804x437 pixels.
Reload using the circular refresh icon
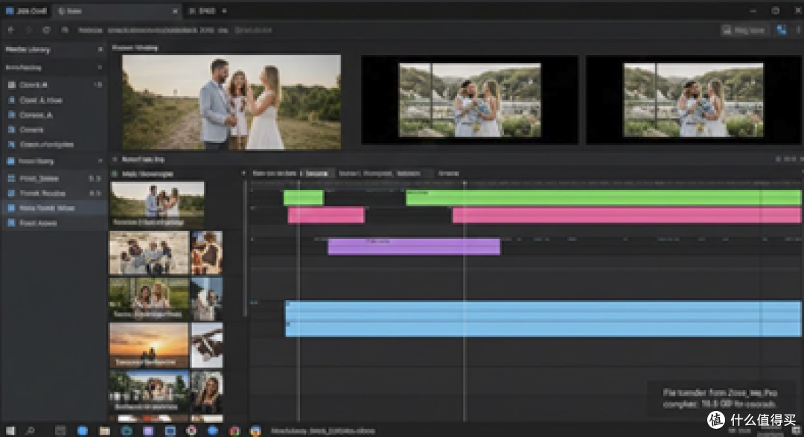(46, 31)
